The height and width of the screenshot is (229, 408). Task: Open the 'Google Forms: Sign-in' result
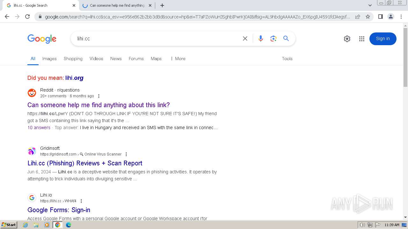[x=59, y=210]
